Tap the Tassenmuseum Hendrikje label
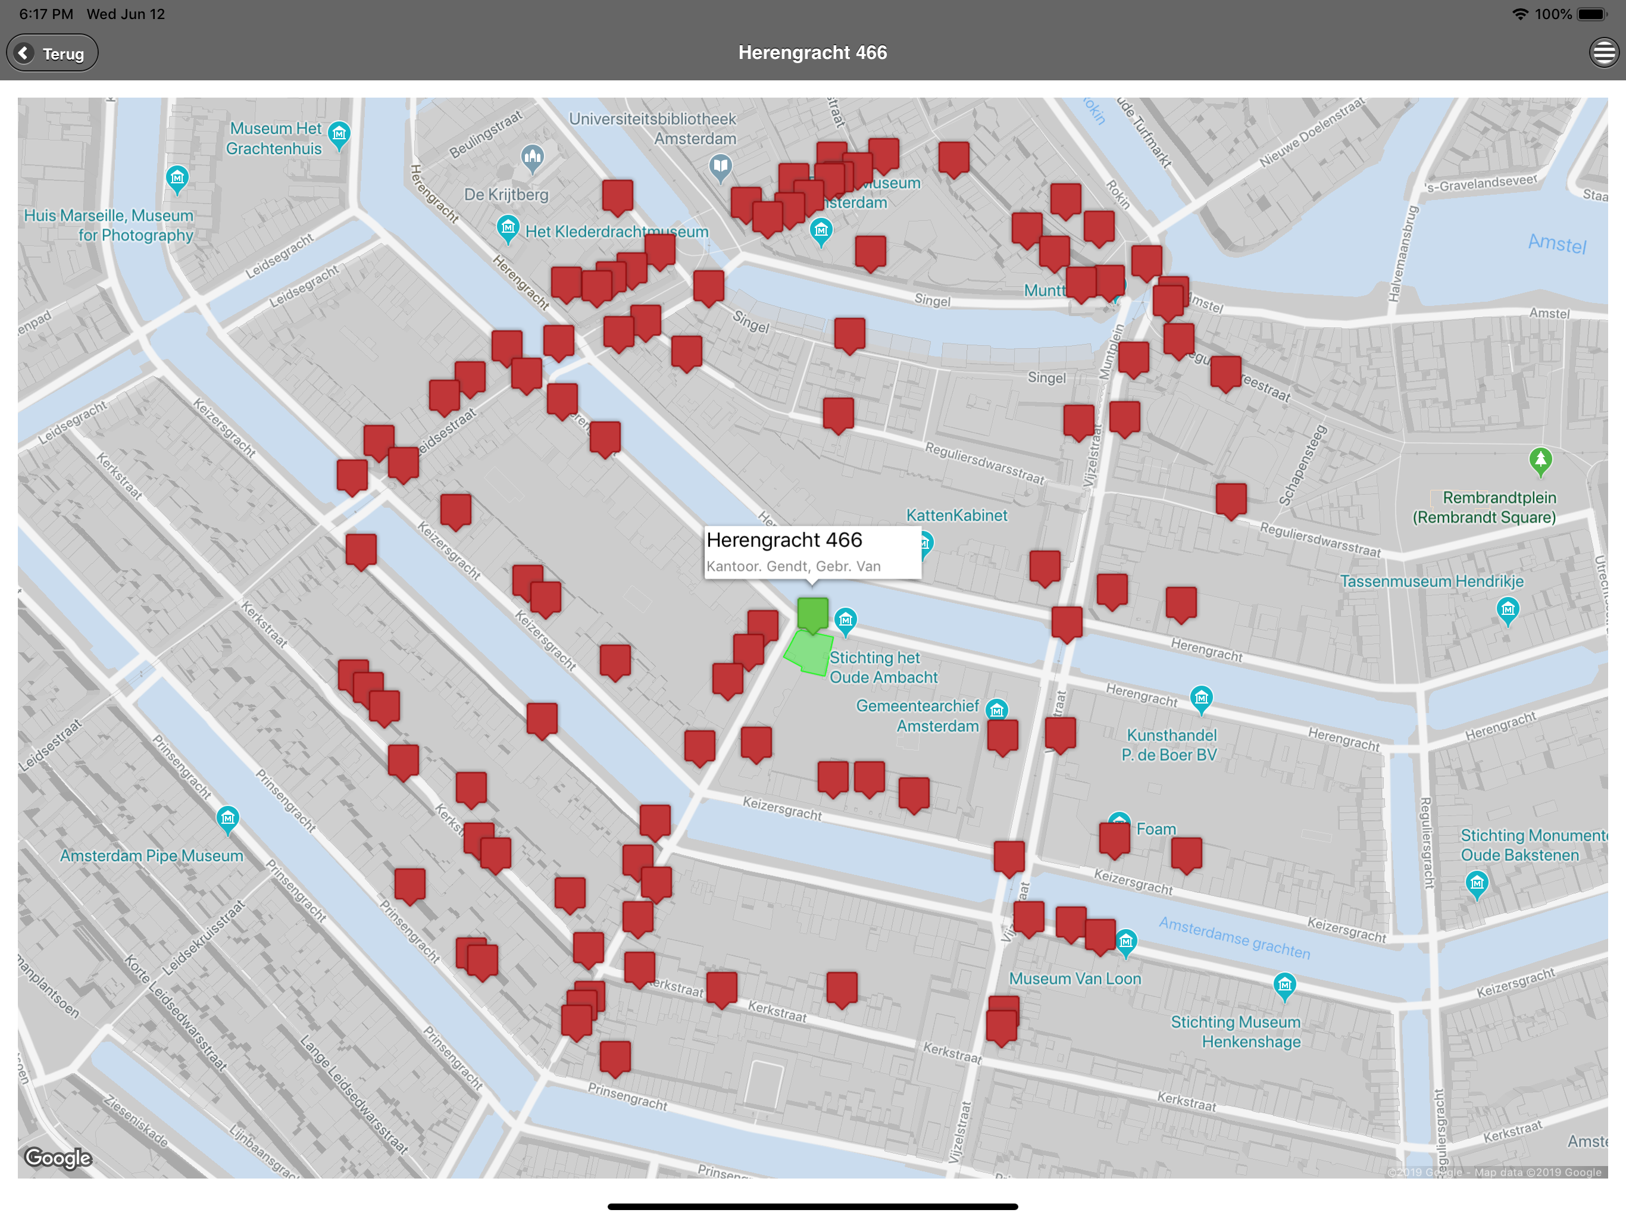Viewport: 1626px width, 1219px height. (x=1432, y=582)
